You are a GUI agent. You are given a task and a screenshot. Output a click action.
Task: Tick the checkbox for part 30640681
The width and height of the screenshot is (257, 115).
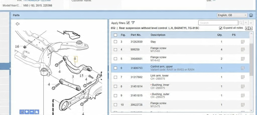click(115, 59)
